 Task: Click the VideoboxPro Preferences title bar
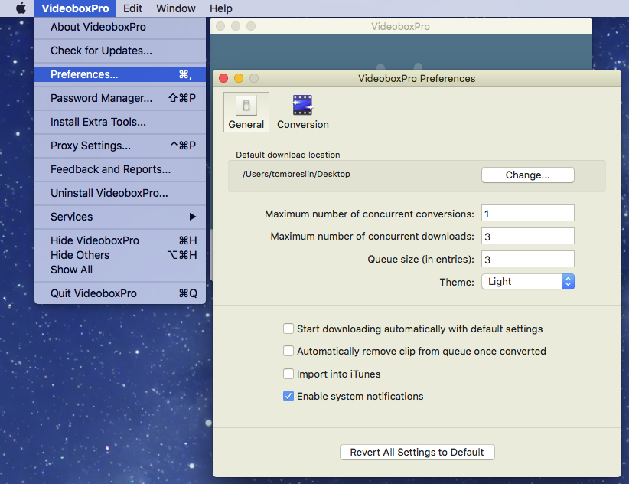click(417, 78)
